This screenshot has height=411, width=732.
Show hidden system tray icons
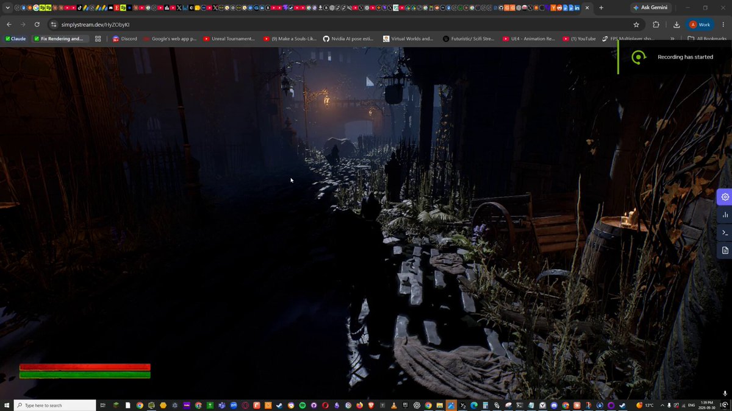click(662, 405)
